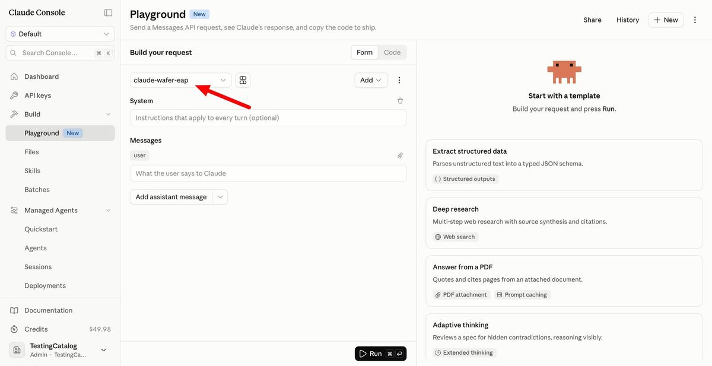The width and height of the screenshot is (712, 366).
Task: Switch to the Form view
Action: 365,52
